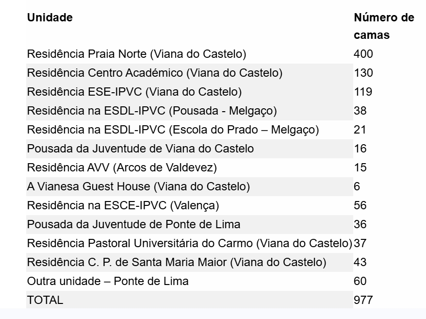Select the Escola do Prado – Melgaço row
Viewport: 426px width, 319px height.
[x=173, y=130]
